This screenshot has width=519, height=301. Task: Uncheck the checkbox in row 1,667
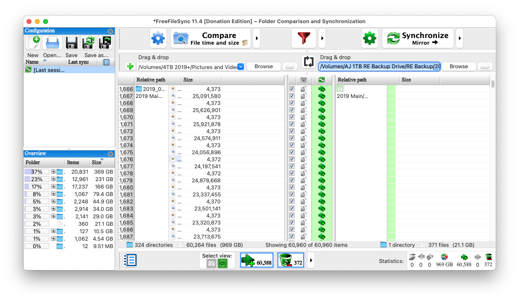point(292,96)
